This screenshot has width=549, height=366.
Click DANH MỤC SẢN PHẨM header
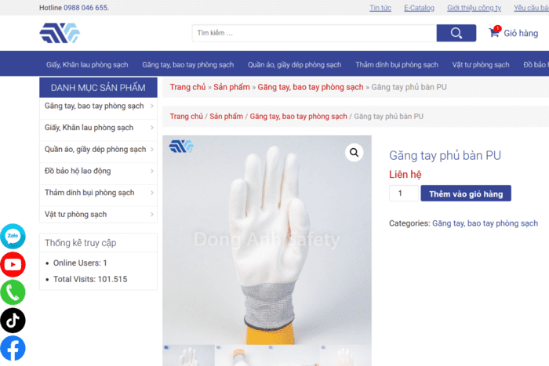[98, 88]
